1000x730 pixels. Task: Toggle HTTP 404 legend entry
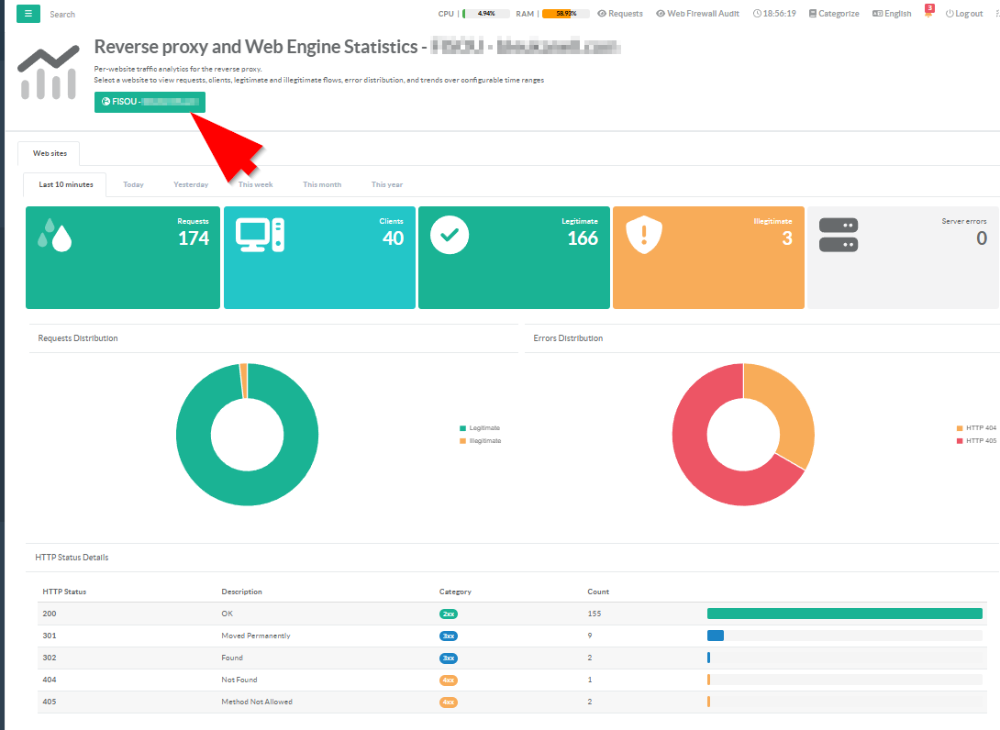(x=980, y=428)
